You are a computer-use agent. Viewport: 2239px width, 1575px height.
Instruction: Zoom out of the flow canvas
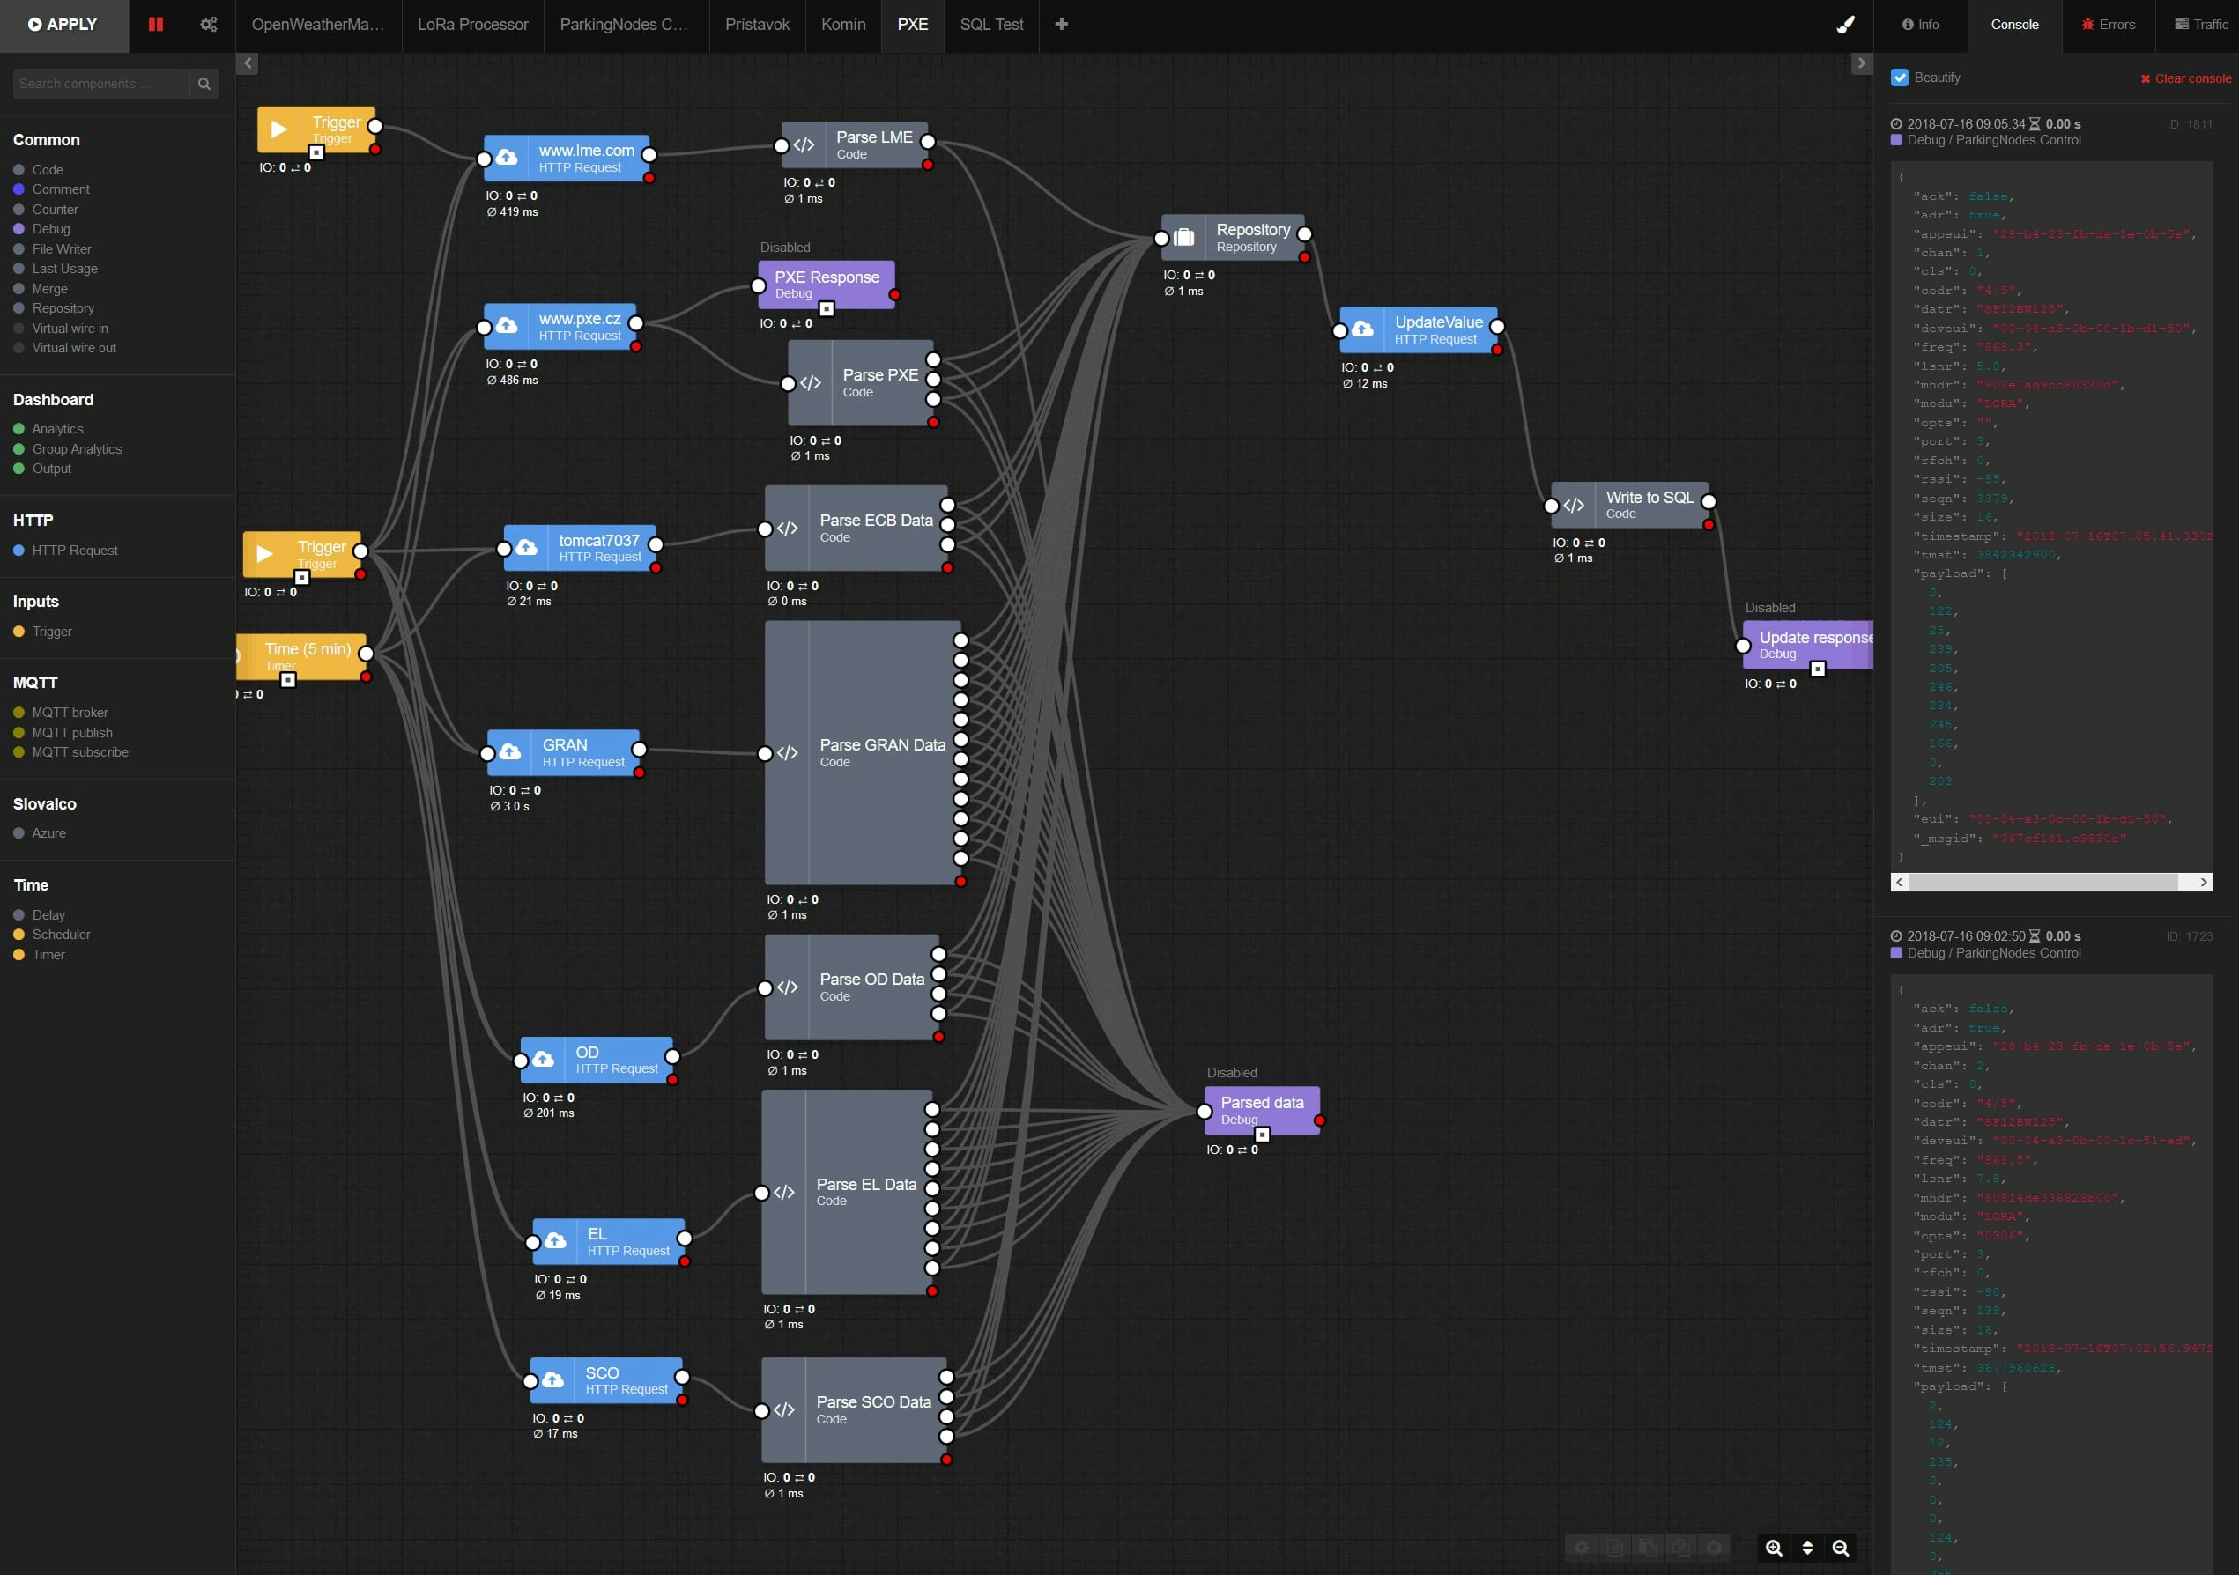click(1840, 1548)
